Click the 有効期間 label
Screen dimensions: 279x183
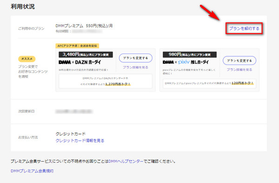pos(63,31)
